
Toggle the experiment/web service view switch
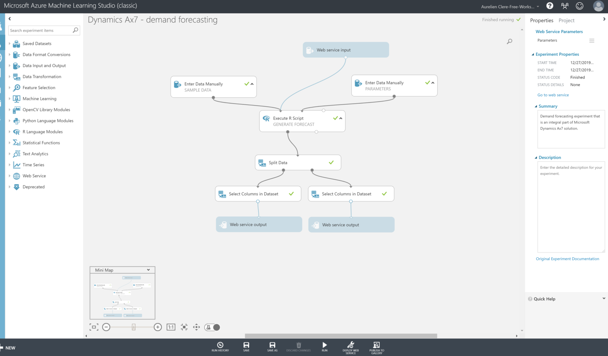[212, 327]
